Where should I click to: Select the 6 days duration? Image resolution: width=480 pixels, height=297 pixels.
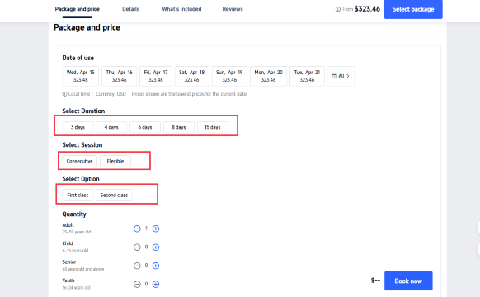click(145, 127)
